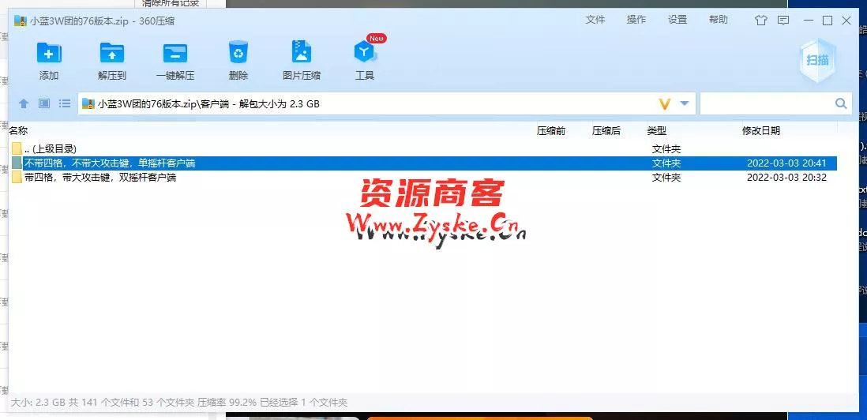Open the 帮助 (Help) menu
This screenshot has width=867, height=420.
click(719, 20)
